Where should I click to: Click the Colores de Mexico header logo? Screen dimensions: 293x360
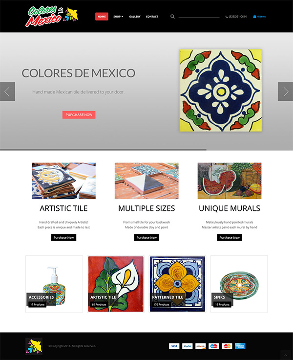tap(52, 16)
